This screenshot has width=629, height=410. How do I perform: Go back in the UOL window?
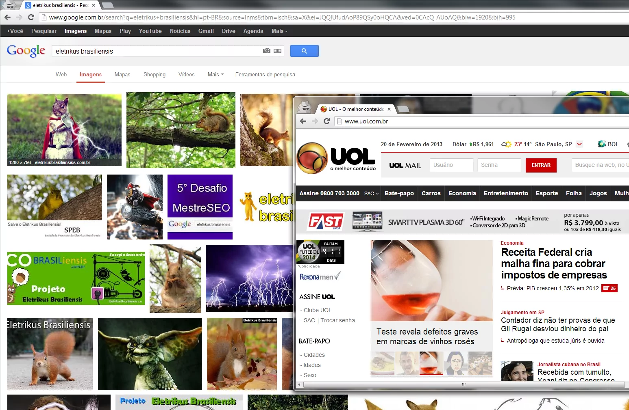pyautogui.click(x=303, y=121)
